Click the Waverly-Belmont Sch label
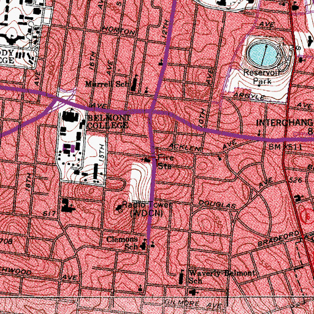Viewport: 314px width, 314px height. pyautogui.click(x=222, y=277)
